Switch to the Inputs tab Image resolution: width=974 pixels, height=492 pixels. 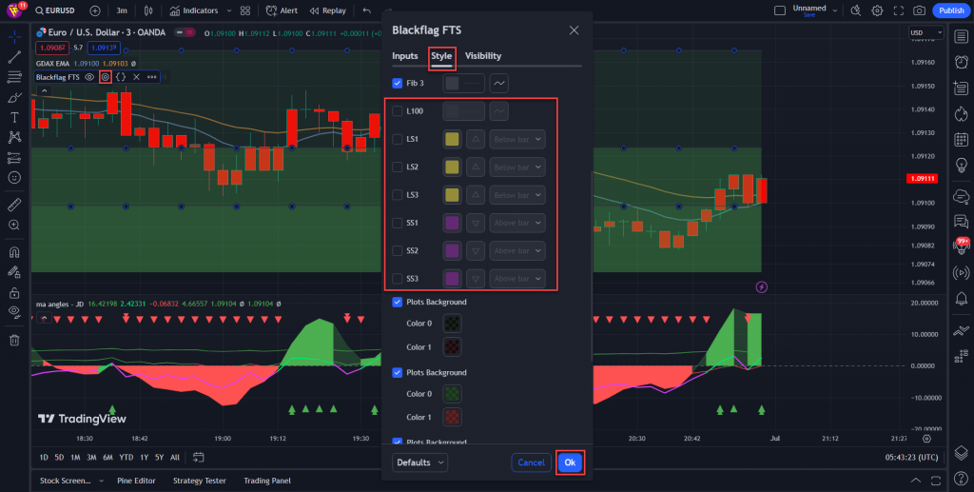click(x=405, y=56)
